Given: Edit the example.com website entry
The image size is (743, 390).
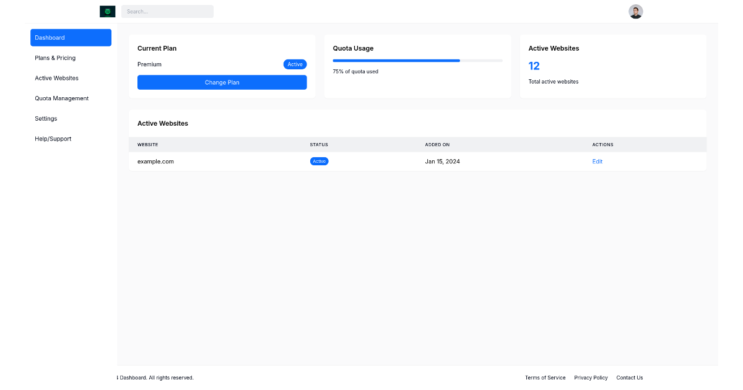Looking at the screenshot, I should click(x=597, y=161).
